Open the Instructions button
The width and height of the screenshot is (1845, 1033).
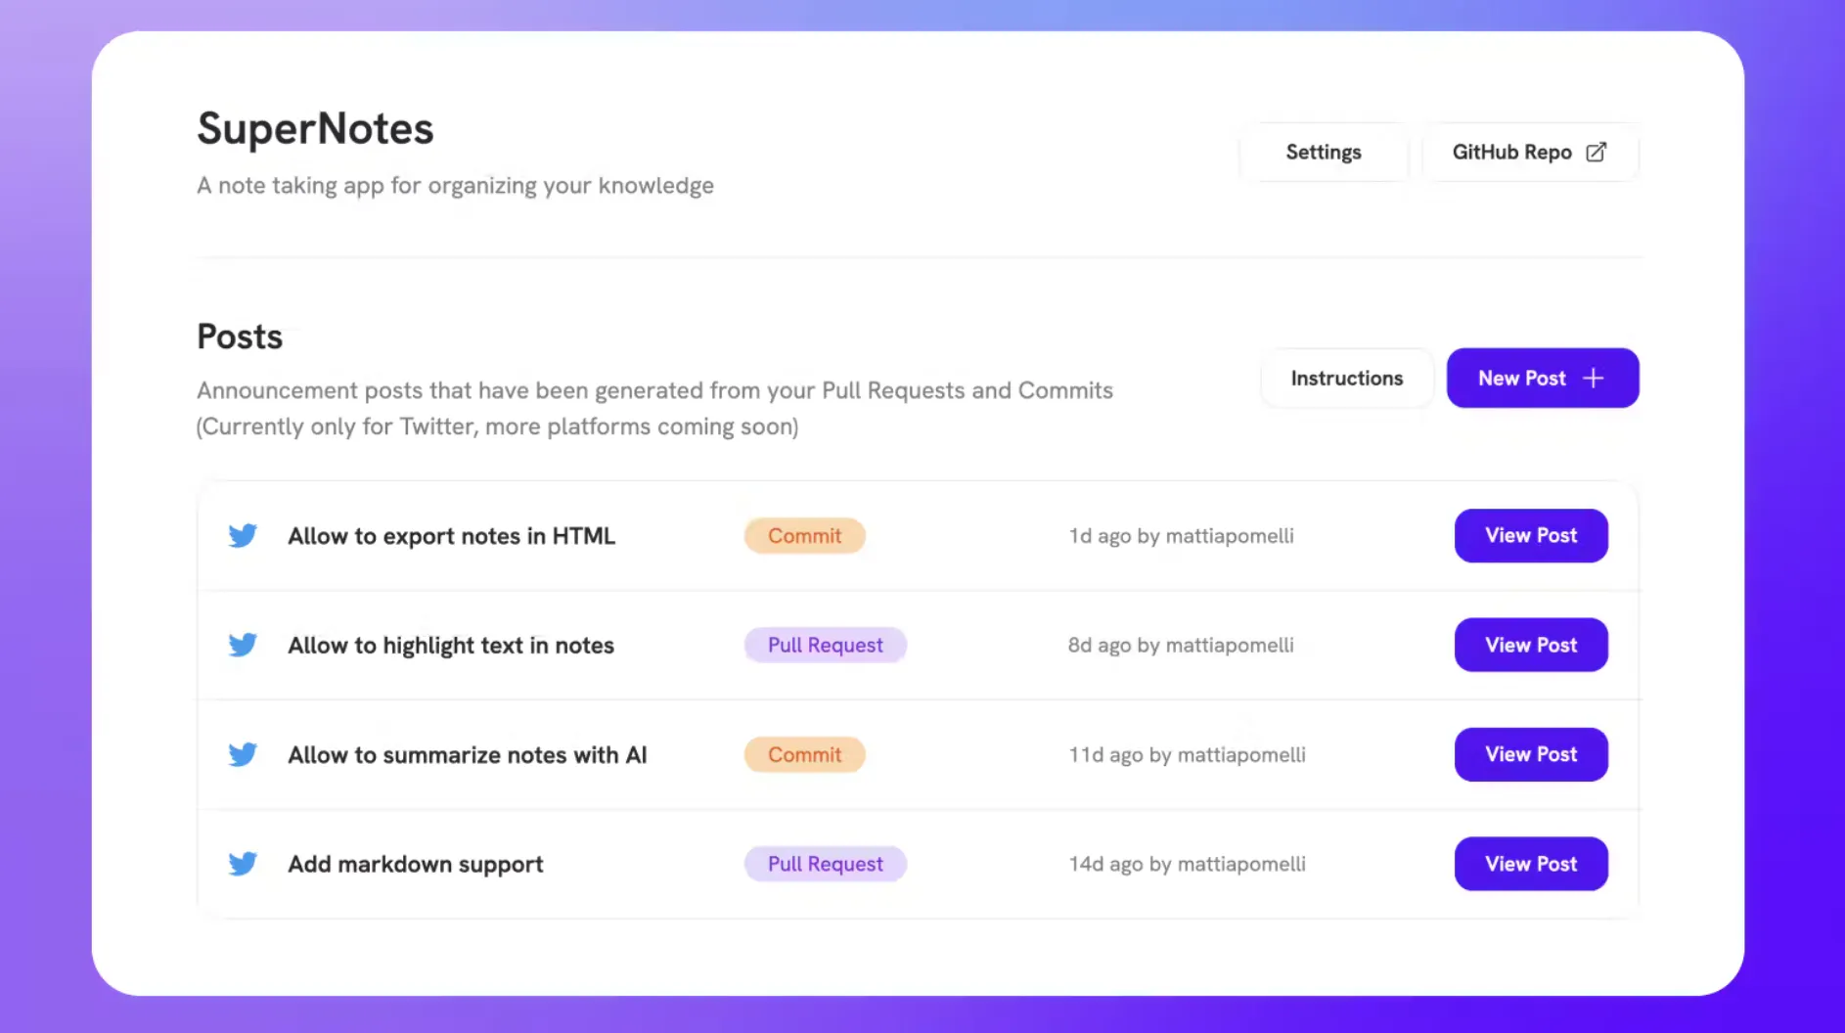(x=1346, y=379)
